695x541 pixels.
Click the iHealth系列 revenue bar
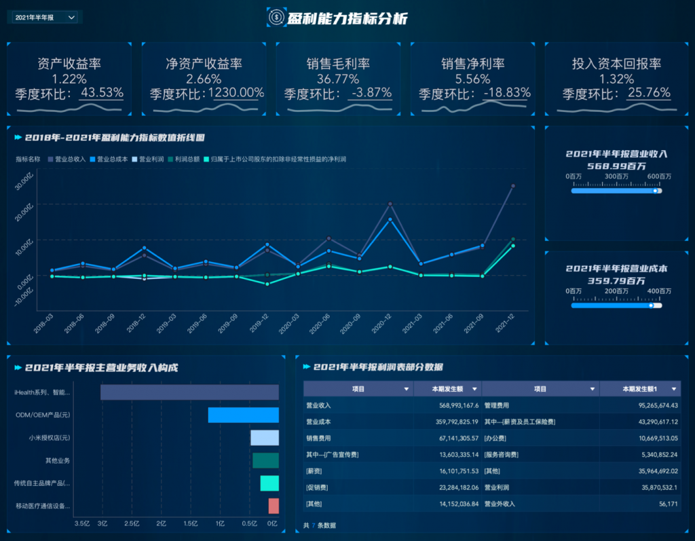[x=190, y=392]
